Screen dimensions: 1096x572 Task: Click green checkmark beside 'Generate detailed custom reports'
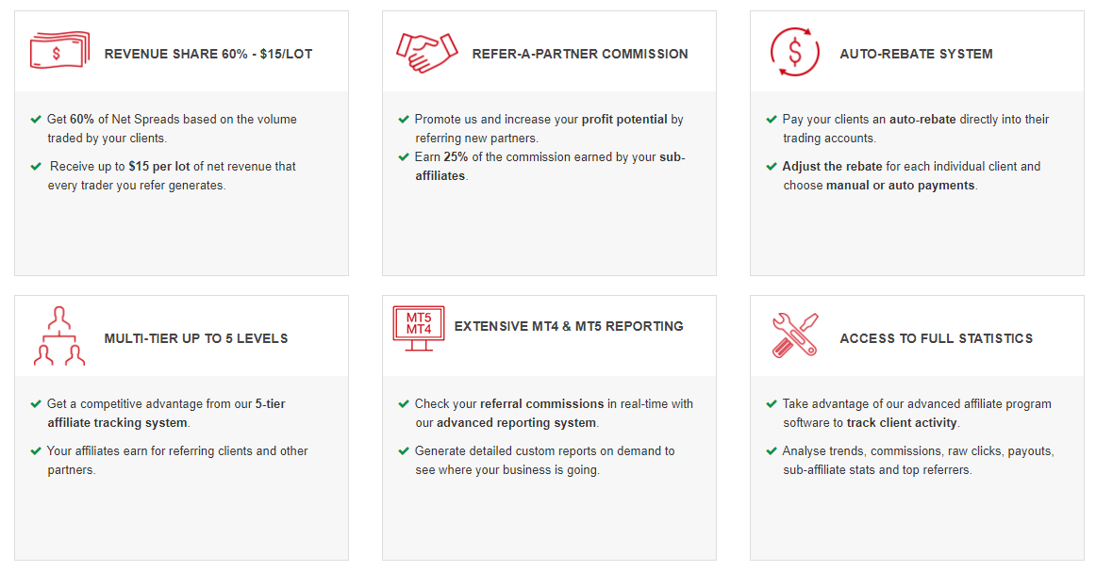(x=404, y=451)
